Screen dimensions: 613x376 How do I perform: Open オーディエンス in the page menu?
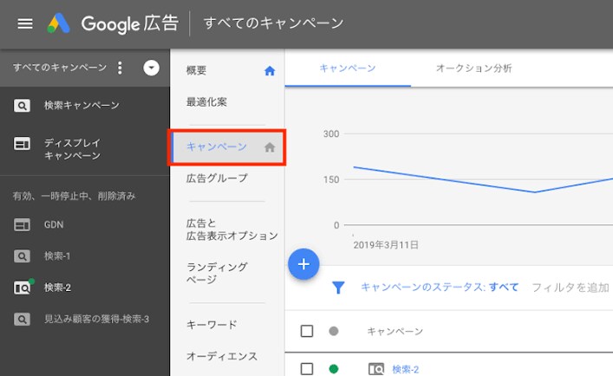(x=222, y=356)
